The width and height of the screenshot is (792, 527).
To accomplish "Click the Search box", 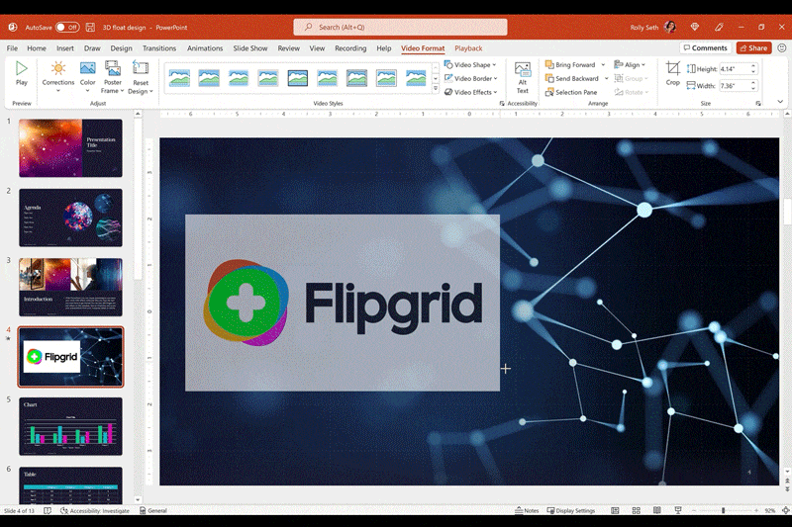I will pyautogui.click(x=400, y=28).
